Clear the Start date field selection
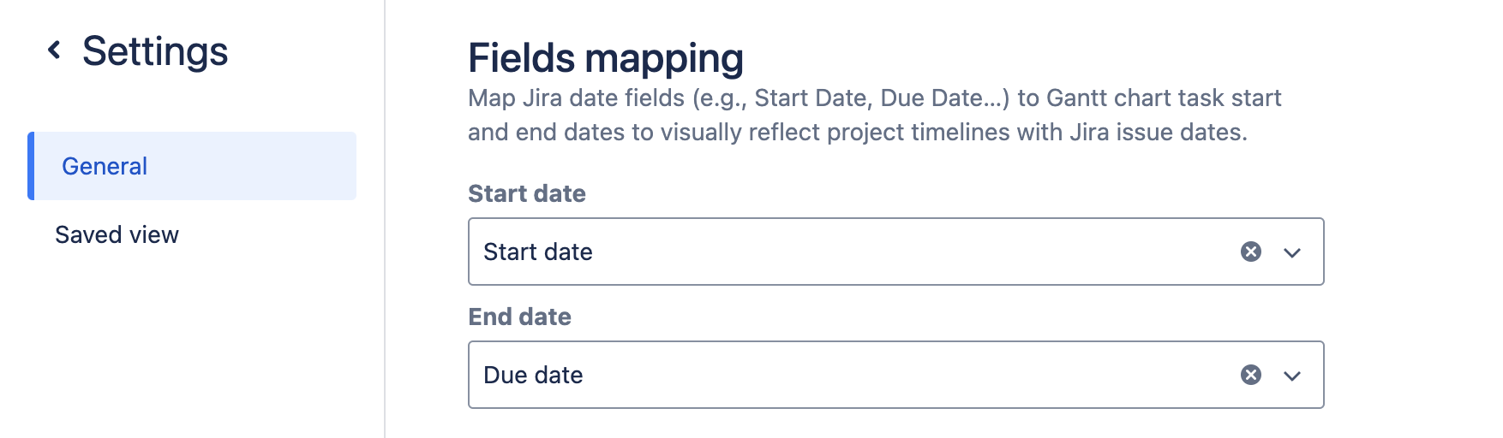 click(1251, 252)
